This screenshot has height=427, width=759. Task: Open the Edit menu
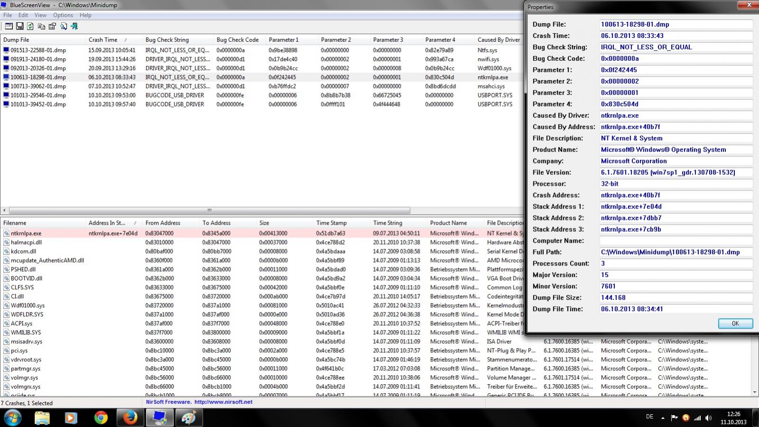[x=23, y=15]
